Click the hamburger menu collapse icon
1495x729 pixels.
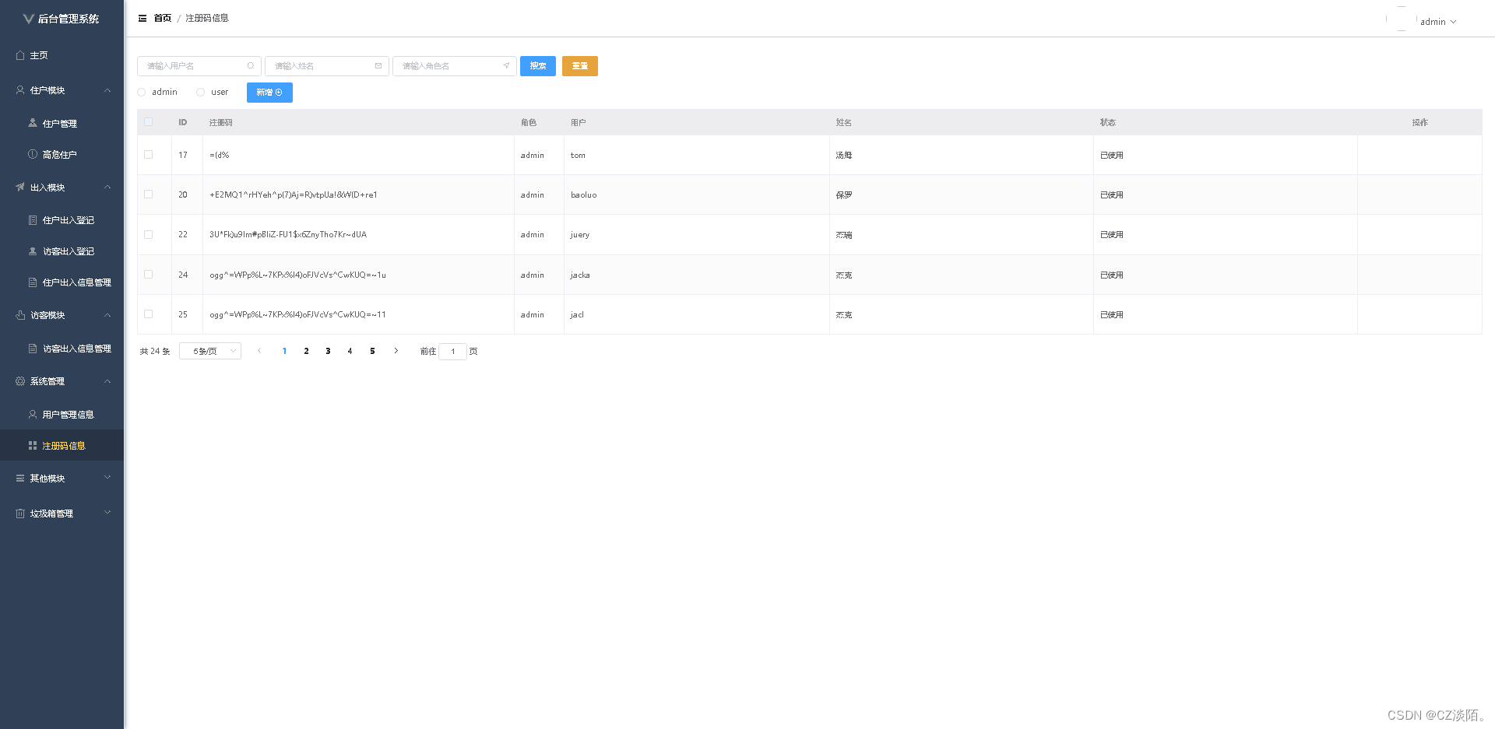[x=142, y=18]
